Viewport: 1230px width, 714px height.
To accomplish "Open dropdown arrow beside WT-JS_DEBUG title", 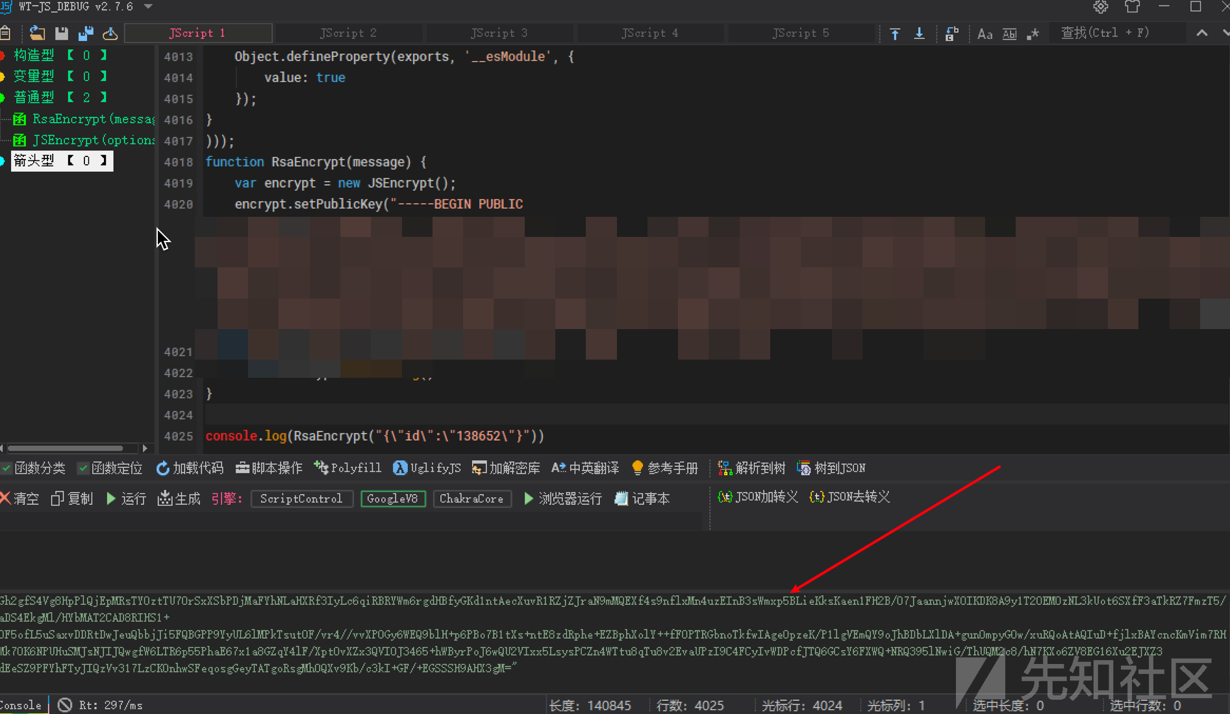I will click(x=148, y=6).
